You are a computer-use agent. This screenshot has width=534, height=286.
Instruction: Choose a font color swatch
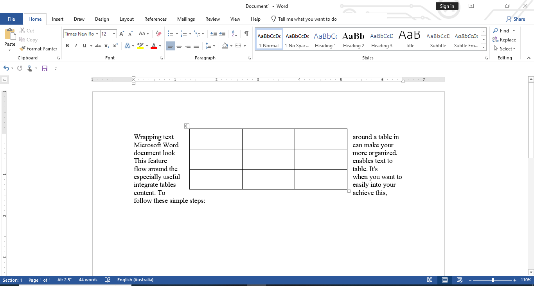click(154, 46)
